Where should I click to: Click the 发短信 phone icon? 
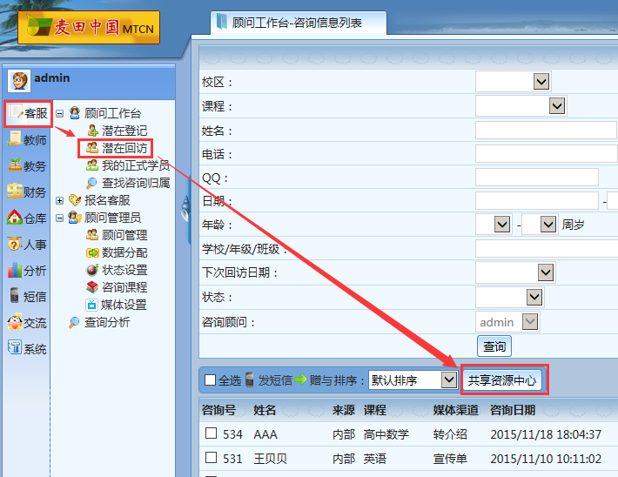250,380
